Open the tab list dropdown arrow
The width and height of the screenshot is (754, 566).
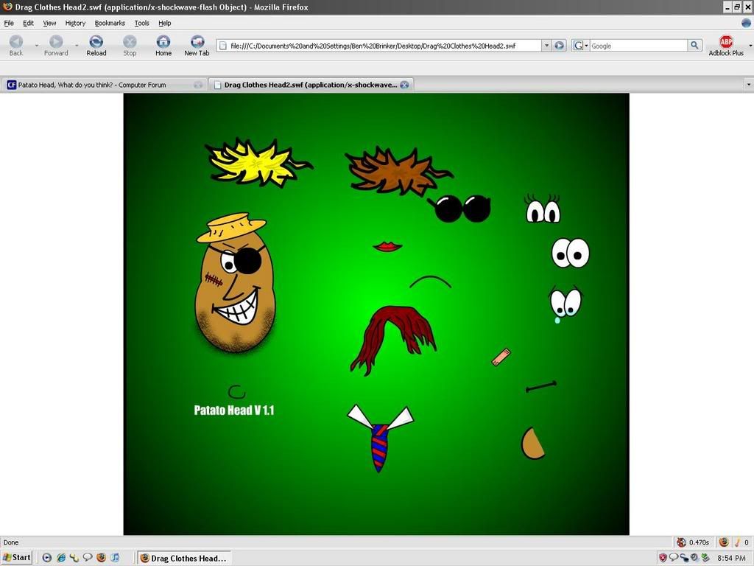[x=748, y=85]
